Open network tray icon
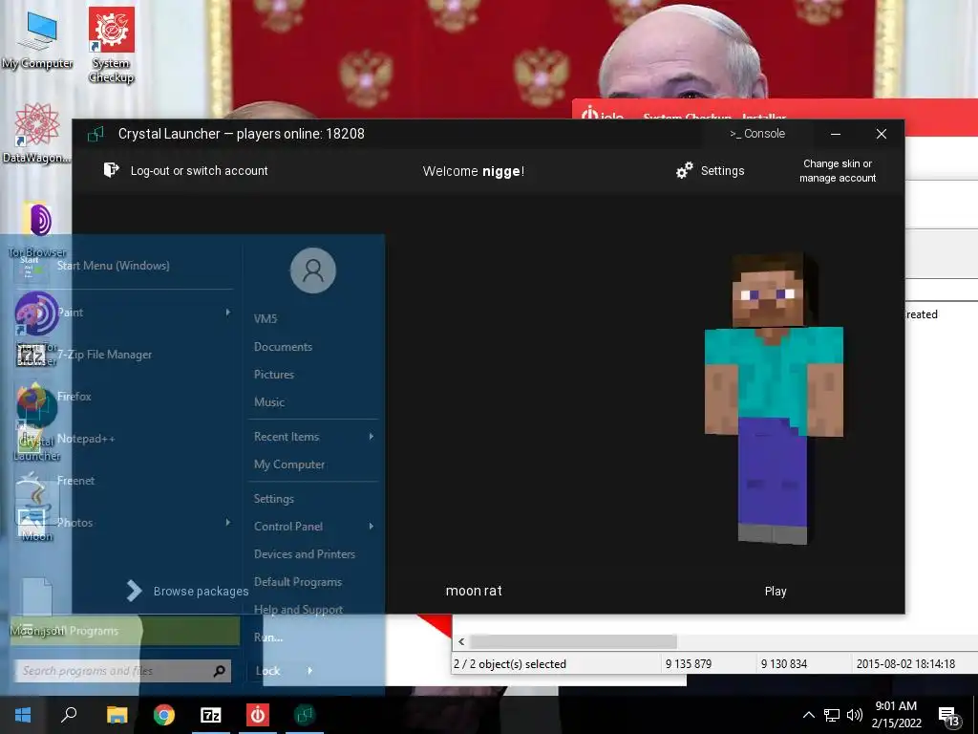Viewport: 978px width, 734px height. pyautogui.click(x=832, y=715)
